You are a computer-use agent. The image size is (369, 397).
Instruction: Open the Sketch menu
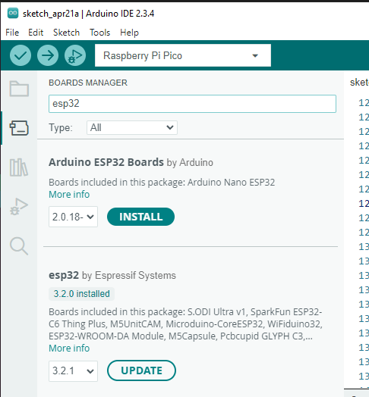pyautogui.click(x=66, y=33)
